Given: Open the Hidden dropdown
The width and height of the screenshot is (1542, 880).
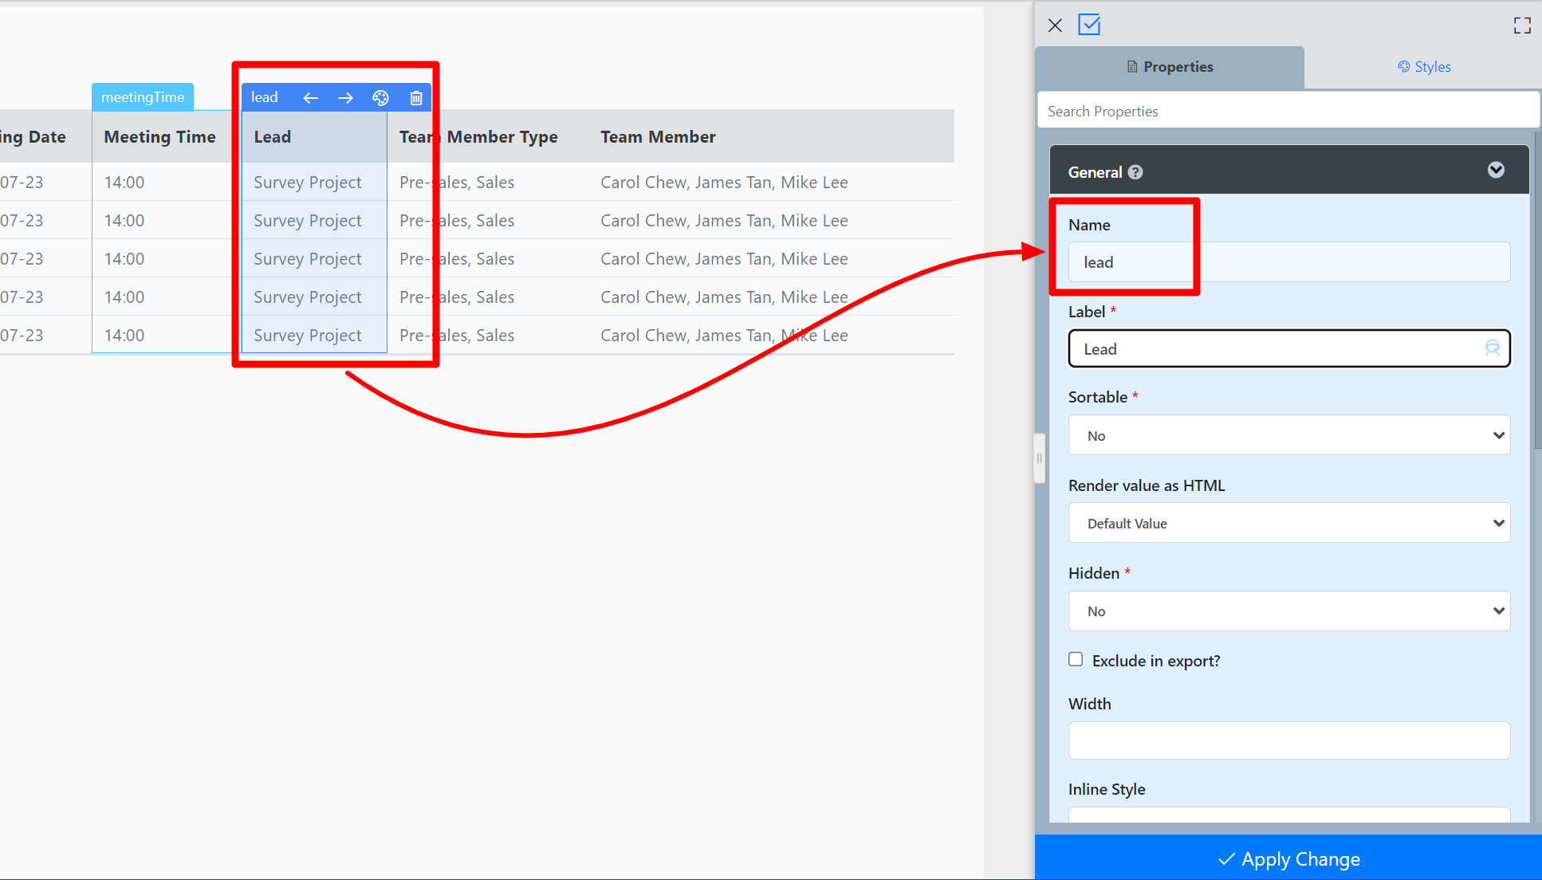Looking at the screenshot, I should click(x=1288, y=611).
